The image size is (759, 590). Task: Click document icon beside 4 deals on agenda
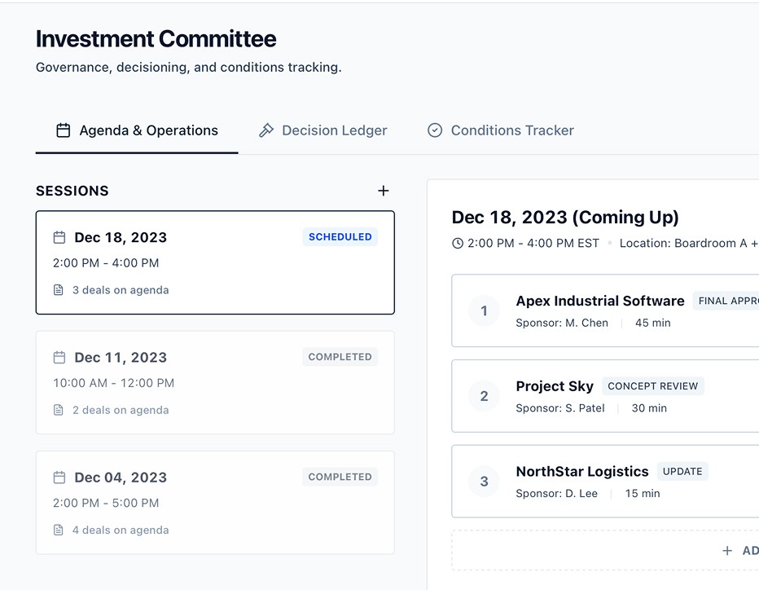pyautogui.click(x=59, y=530)
